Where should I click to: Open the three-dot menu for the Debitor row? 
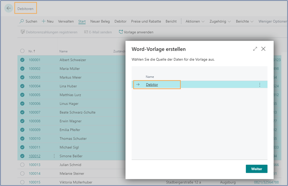[259, 85]
